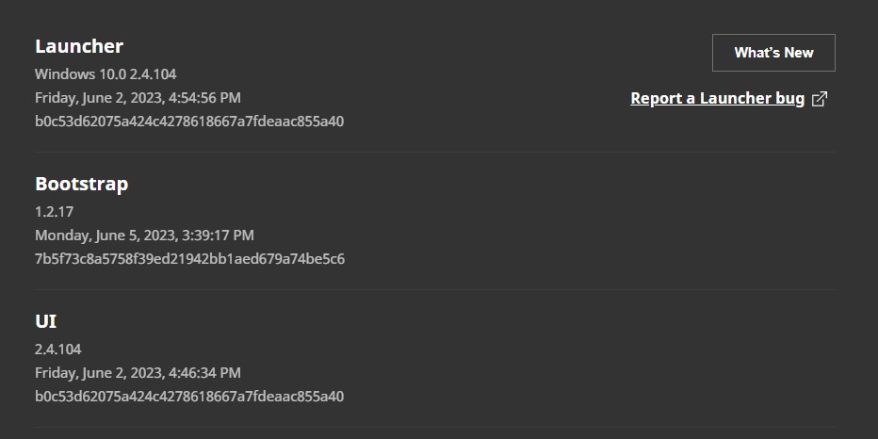Click the What's New button
This screenshot has width=878, height=439.
pos(773,53)
